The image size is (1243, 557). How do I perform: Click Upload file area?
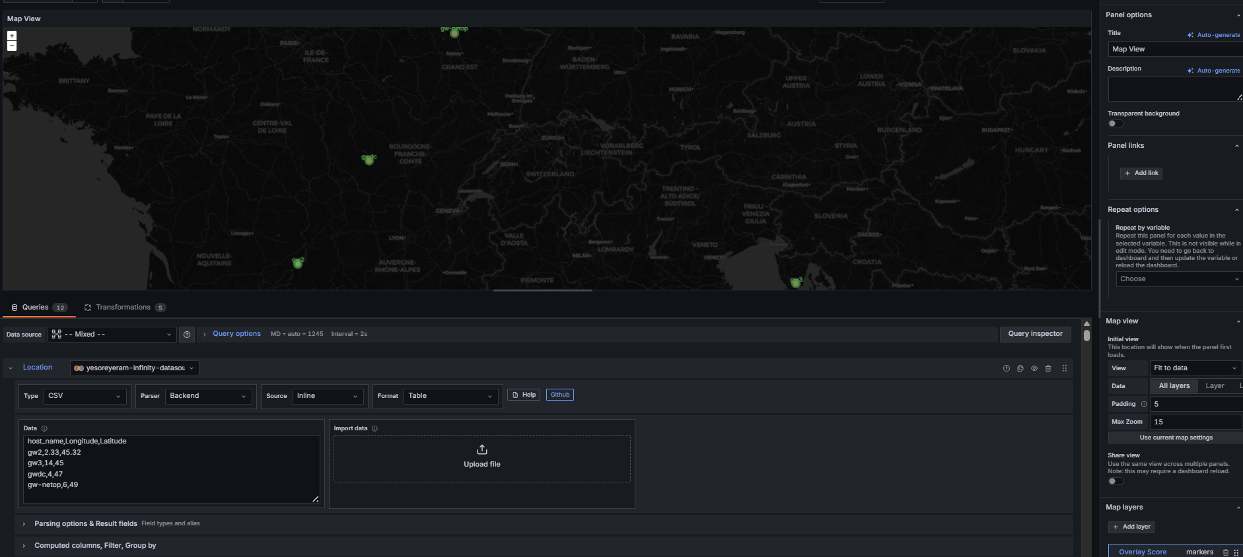482,459
